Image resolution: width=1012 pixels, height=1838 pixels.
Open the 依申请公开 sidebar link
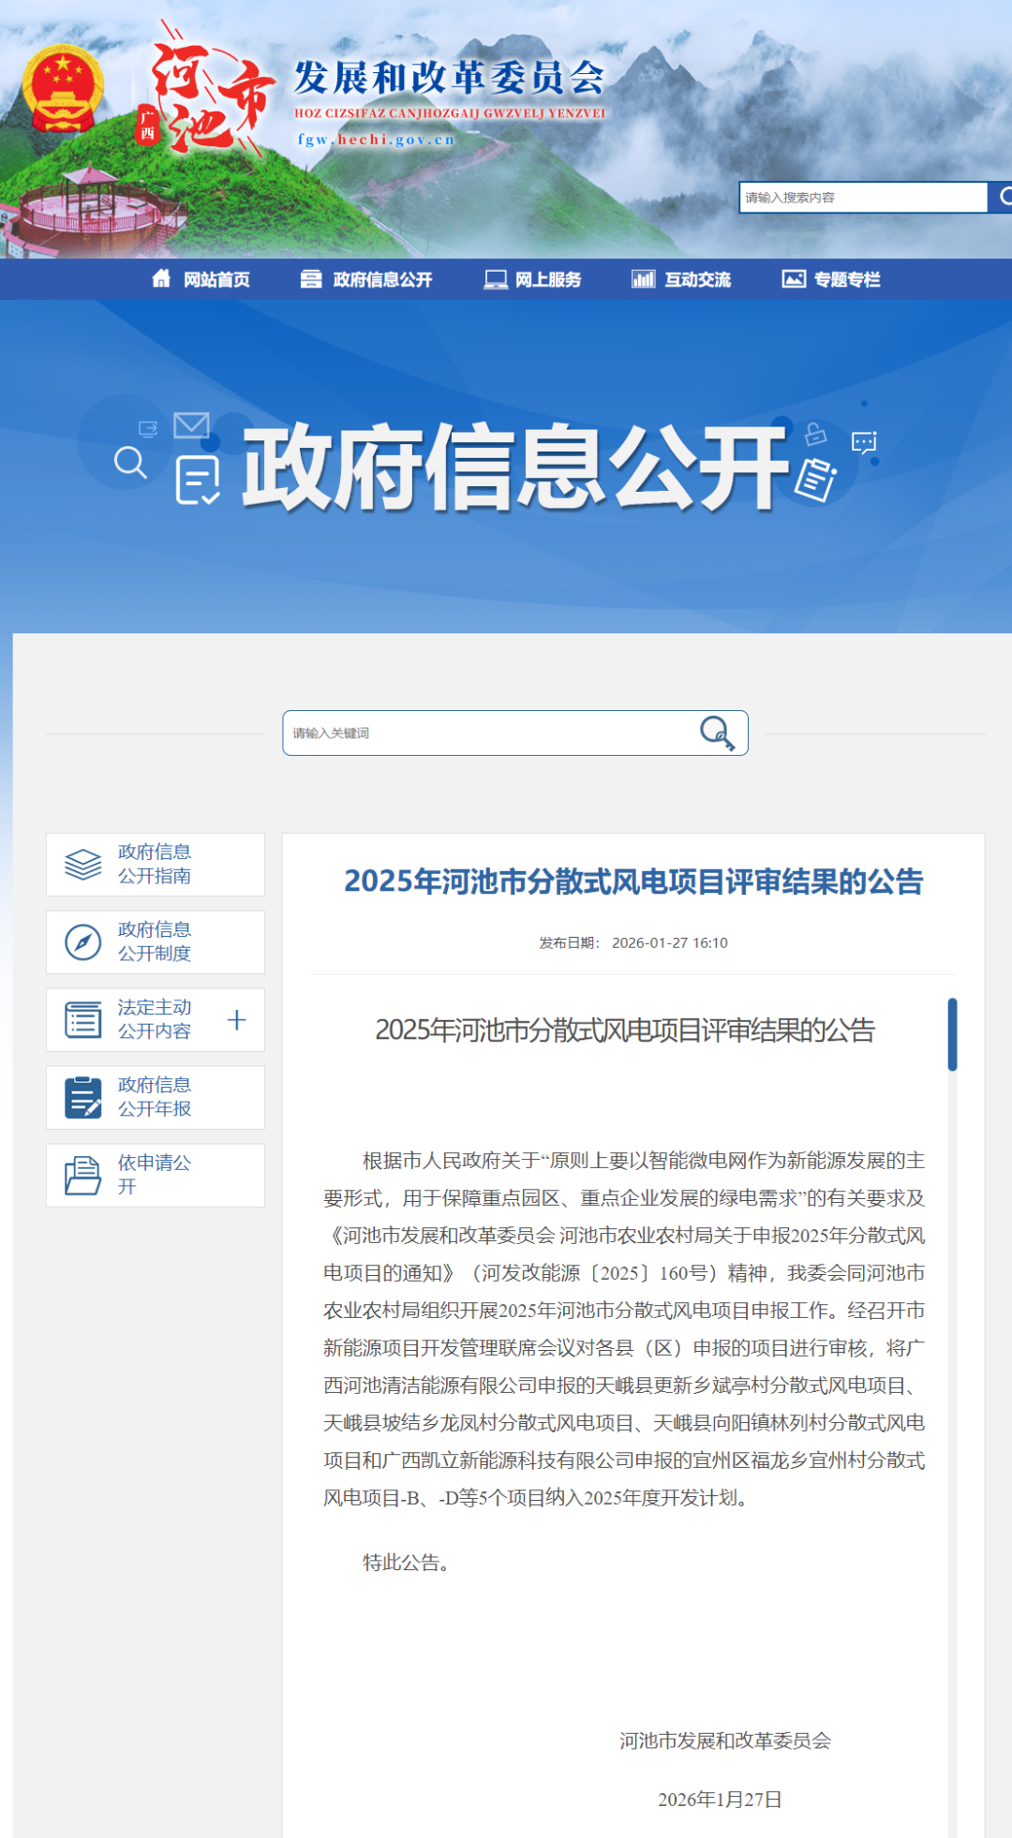(x=155, y=1175)
